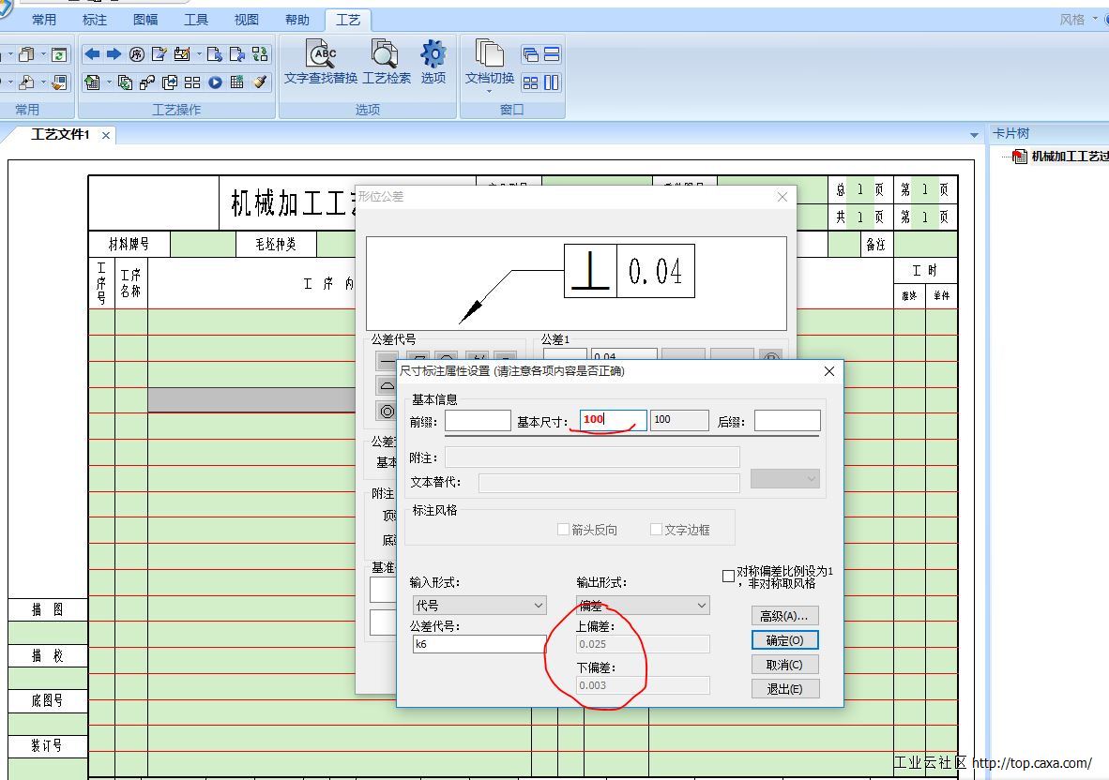This screenshot has height=780, width=1109.
Task: Click the 公差代号 input field containing k6
Action: 479,644
